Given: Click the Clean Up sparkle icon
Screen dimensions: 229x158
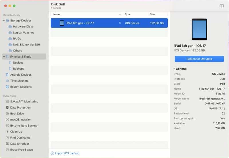Looking at the screenshot, I should [x=7, y=131].
